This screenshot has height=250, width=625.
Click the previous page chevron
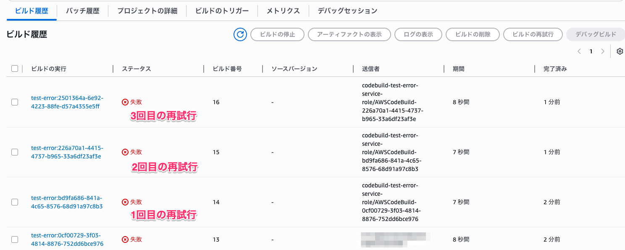(x=579, y=51)
